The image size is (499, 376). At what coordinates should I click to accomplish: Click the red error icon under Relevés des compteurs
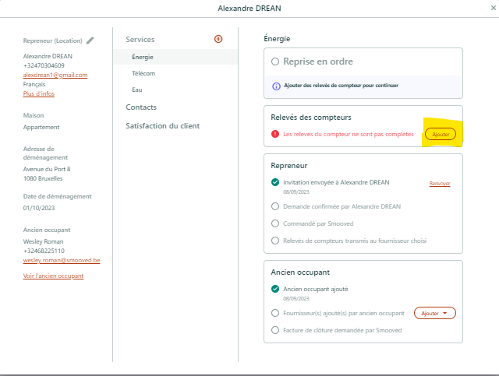pyautogui.click(x=275, y=134)
